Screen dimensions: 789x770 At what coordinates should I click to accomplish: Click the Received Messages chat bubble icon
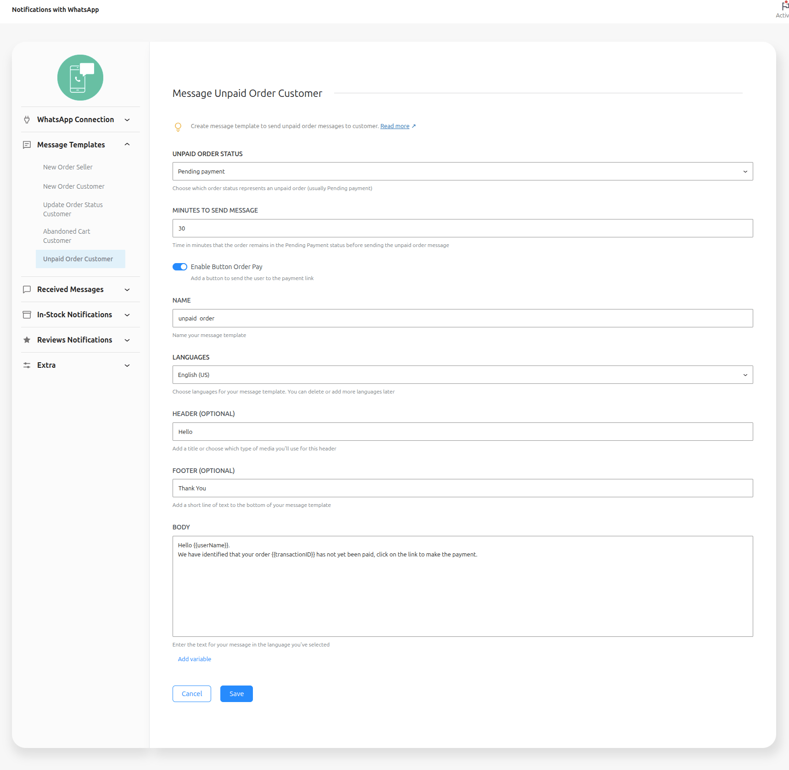click(27, 290)
